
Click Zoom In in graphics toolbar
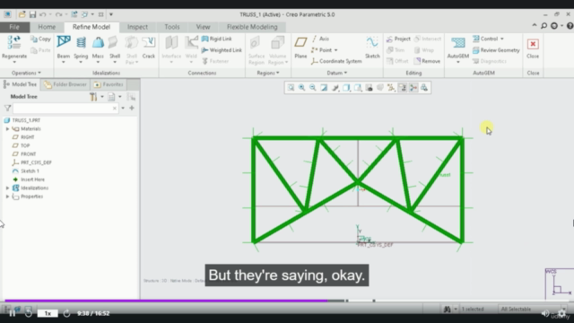coord(301,88)
